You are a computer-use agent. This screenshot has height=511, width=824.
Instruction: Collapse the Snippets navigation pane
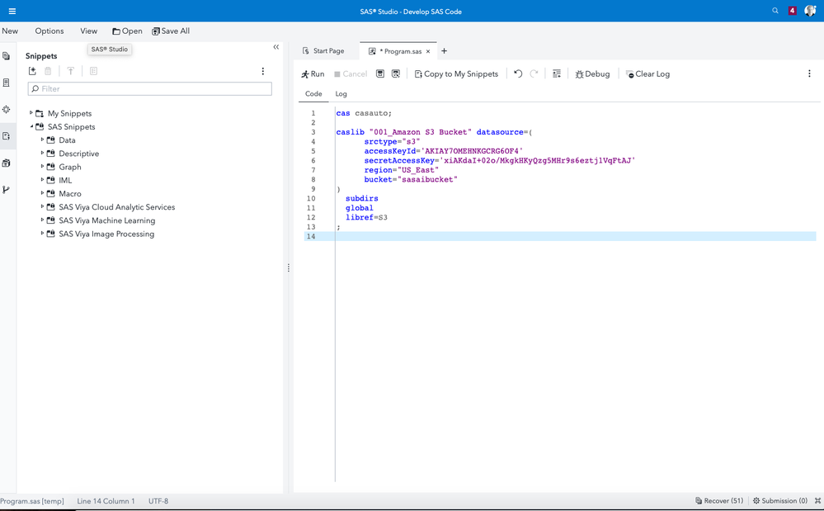[x=275, y=47]
